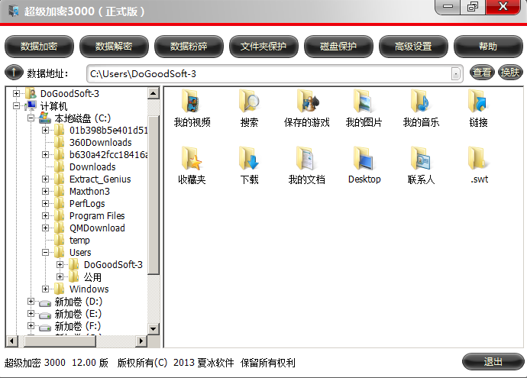
Task: Click the 换肤 skin button
Action: pos(510,73)
